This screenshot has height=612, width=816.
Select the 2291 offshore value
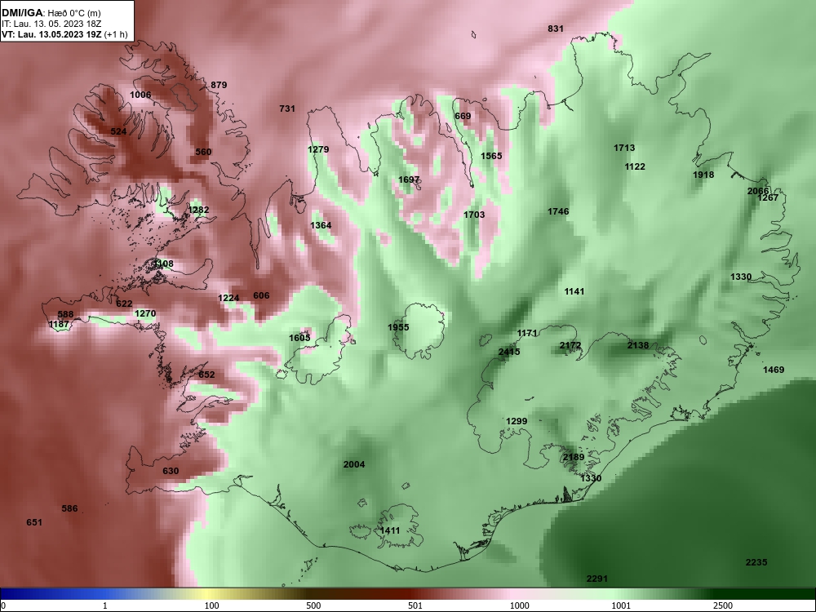click(597, 579)
